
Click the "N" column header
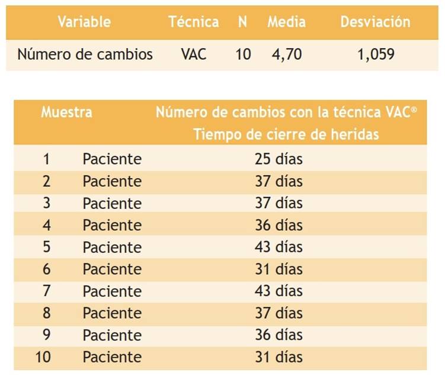[242, 23]
